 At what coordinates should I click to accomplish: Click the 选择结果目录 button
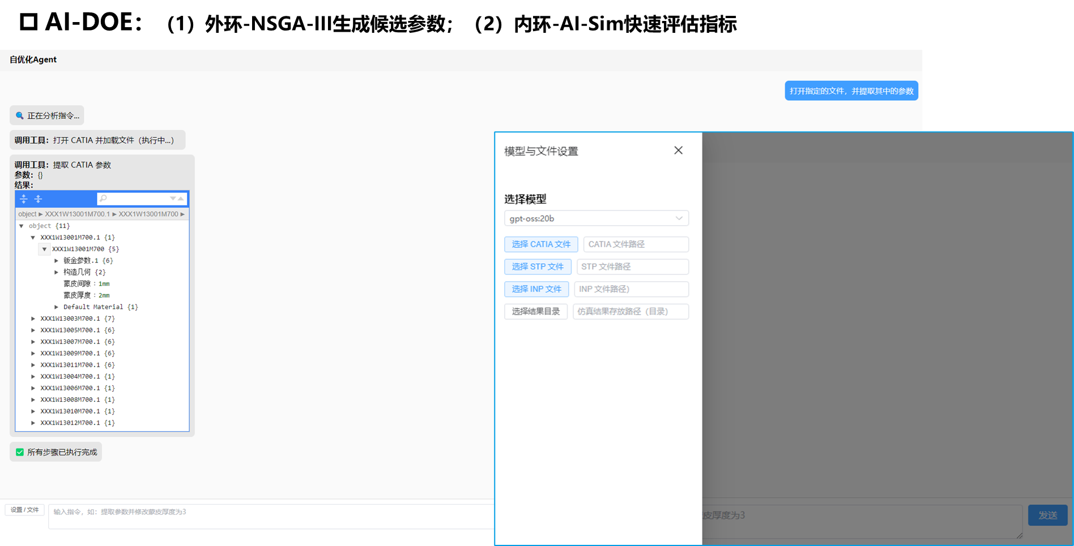pos(535,311)
